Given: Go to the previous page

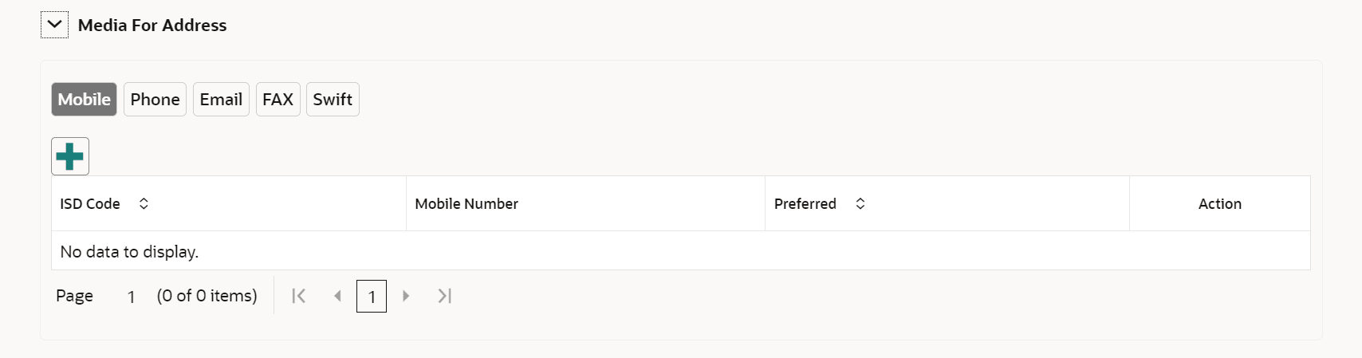Looking at the screenshot, I should point(337,296).
